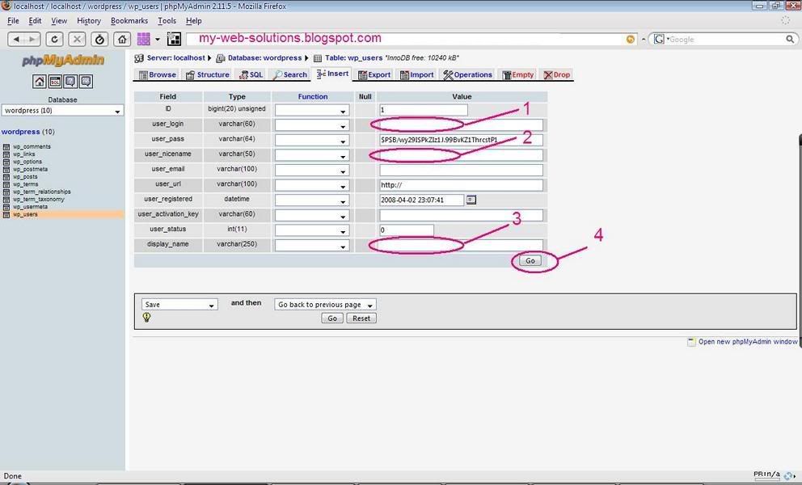Click the Server localhost icon in breadcrumb
This screenshot has width=802, height=485.
[139, 58]
